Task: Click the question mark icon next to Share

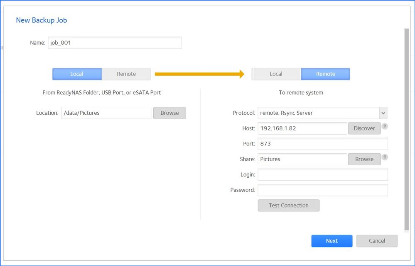Action: (385, 157)
